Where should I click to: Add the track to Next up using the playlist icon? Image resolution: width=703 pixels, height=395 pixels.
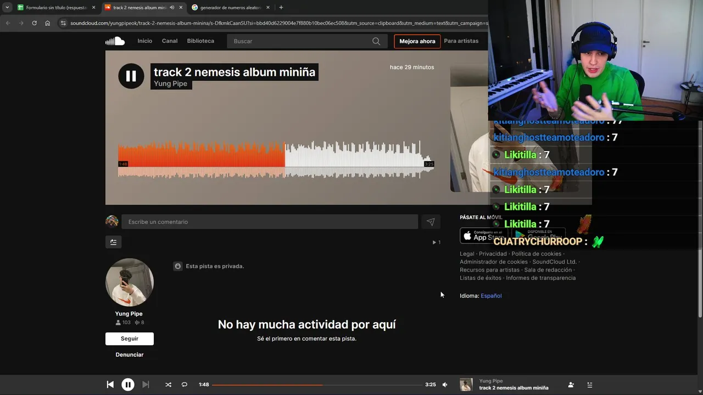(113, 242)
